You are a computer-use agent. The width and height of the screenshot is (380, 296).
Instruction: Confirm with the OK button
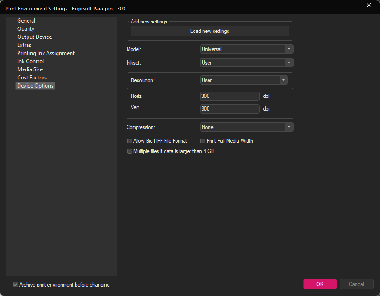point(320,284)
